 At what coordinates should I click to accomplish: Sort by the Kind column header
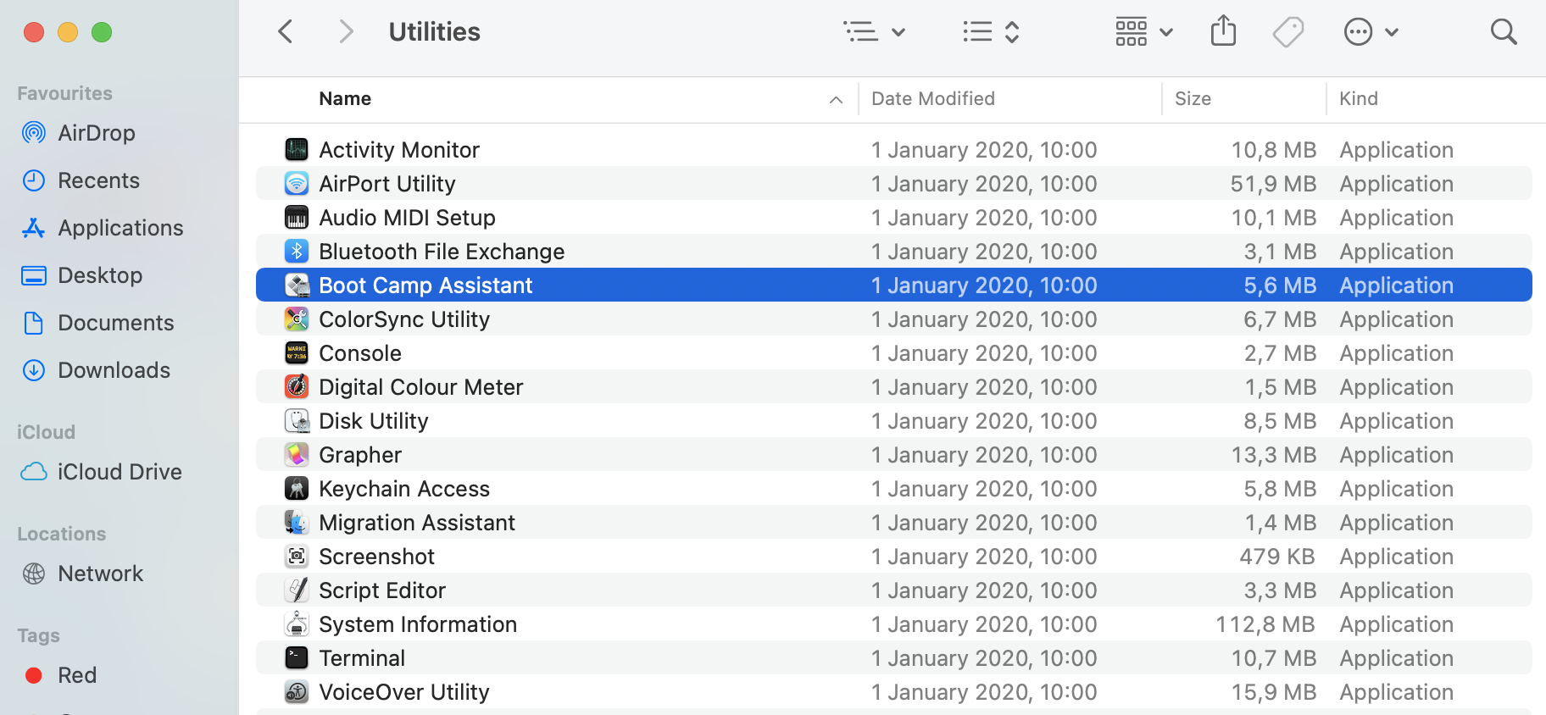[1359, 99]
